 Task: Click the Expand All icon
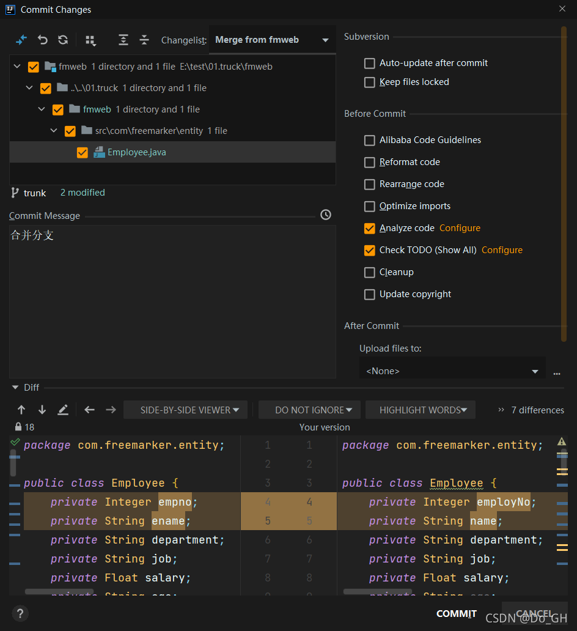coord(123,40)
